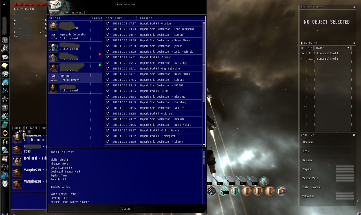Open the star map sidebar icon
The image size is (361, 215).
pos(5,91)
